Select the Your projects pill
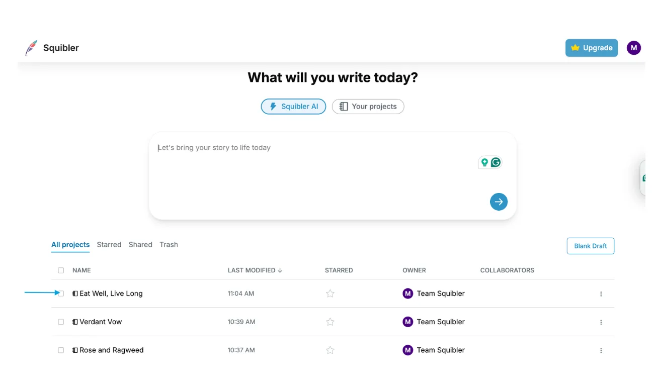657x388 pixels. pyautogui.click(x=368, y=107)
